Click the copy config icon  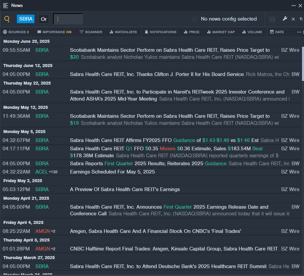(x=301, y=19)
